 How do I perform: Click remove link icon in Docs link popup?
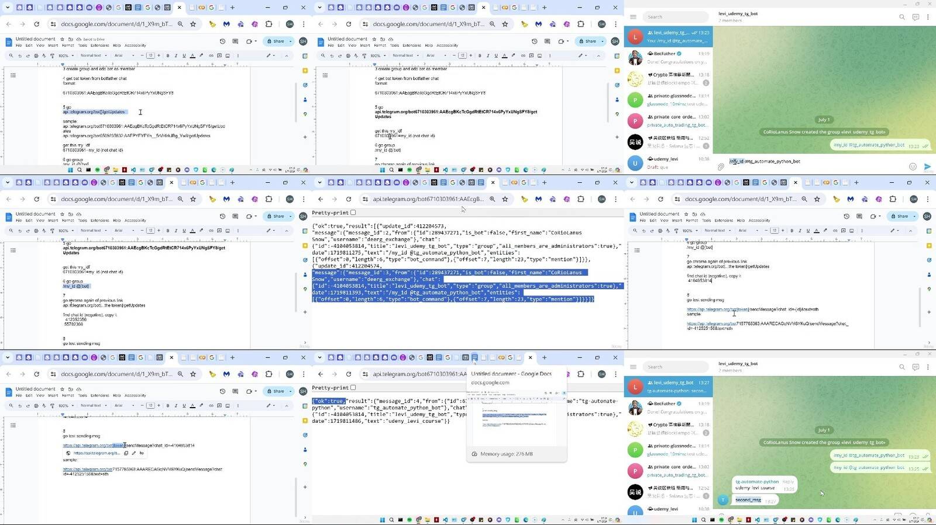pos(142,453)
